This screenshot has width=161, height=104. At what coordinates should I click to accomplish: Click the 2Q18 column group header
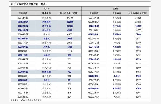tap(116, 9)
